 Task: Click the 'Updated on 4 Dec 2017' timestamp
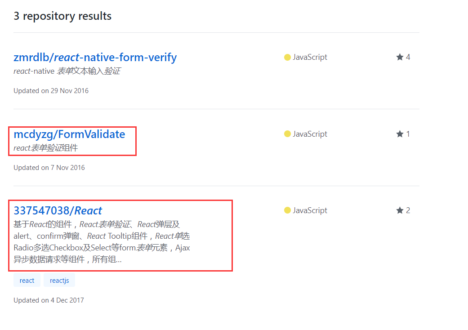coord(49,300)
